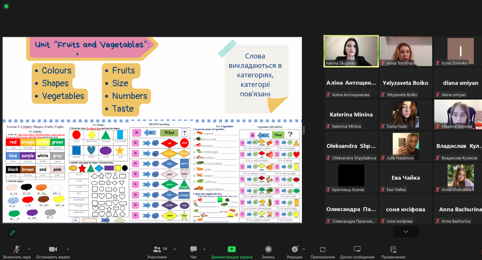
Task: Open Доски сообщений whiteboards
Action: pyautogui.click(x=357, y=252)
